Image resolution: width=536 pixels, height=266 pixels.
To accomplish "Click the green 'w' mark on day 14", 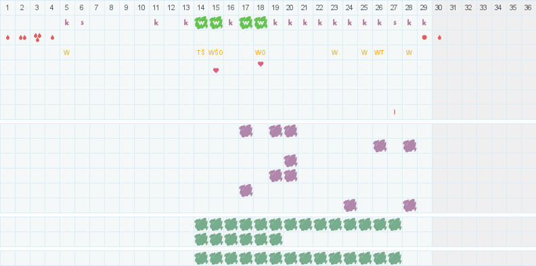I will coord(201,23).
